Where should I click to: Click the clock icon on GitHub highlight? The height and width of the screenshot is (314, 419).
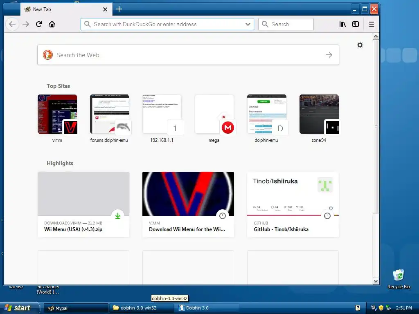point(327,216)
